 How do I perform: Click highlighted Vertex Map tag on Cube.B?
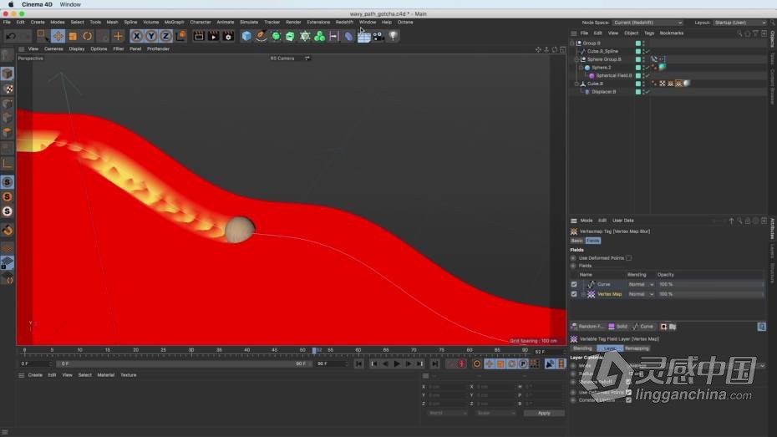(679, 84)
